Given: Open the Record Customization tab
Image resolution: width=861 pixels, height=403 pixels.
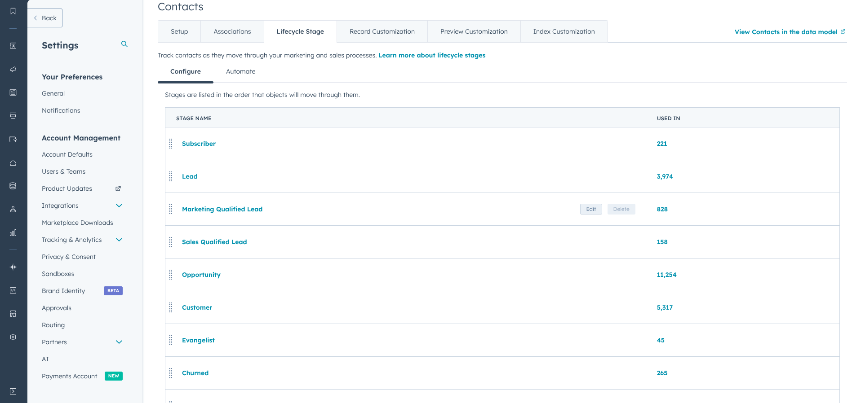Looking at the screenshot, I should [382, 31].
